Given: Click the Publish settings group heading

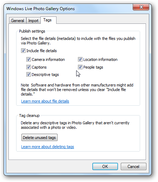Looking at the screenshot, I should pos(32,31).
